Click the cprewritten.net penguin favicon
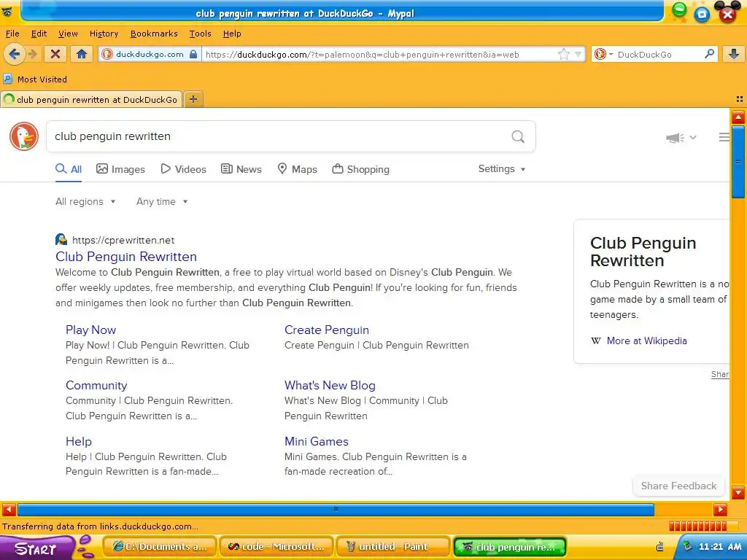Image resolution: width=747 pixels, height=560 pixels. tap(61, 239)
